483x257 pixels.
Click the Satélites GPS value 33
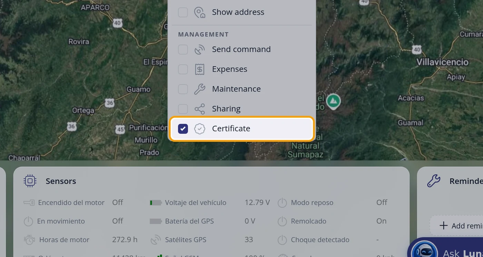249,240
